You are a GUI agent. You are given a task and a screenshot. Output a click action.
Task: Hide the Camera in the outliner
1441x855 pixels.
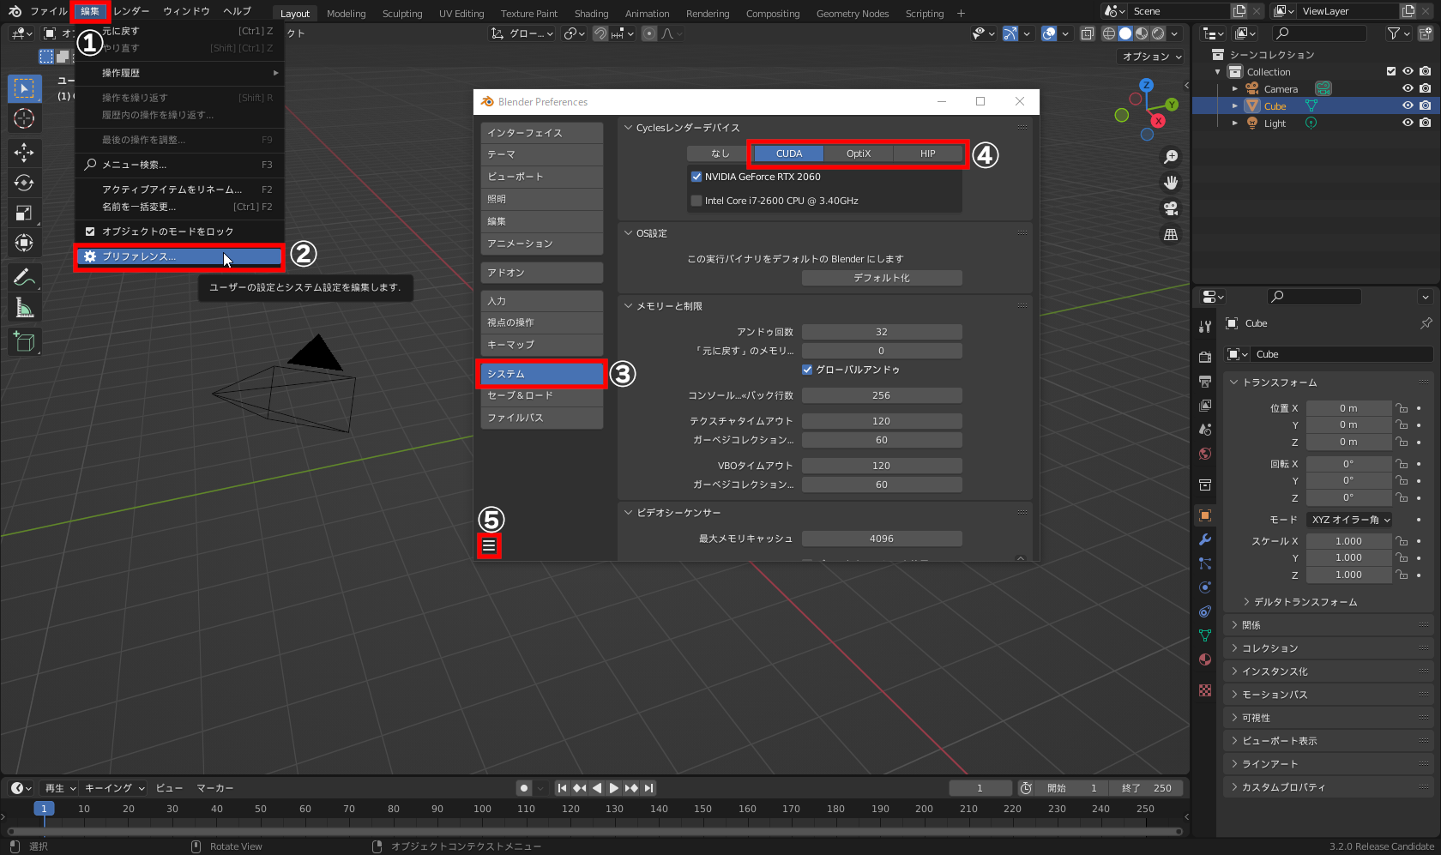[x=1408, y=88]
